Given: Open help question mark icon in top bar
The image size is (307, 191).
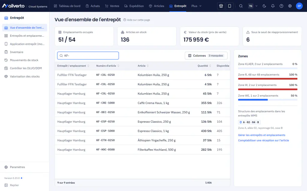Looking at the screenshot, I should [281, 6].
